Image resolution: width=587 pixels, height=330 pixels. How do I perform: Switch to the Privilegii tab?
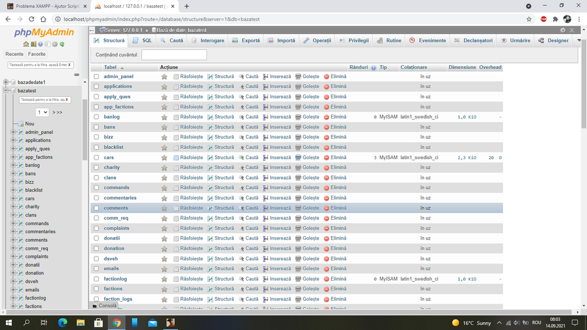point(354,41)
